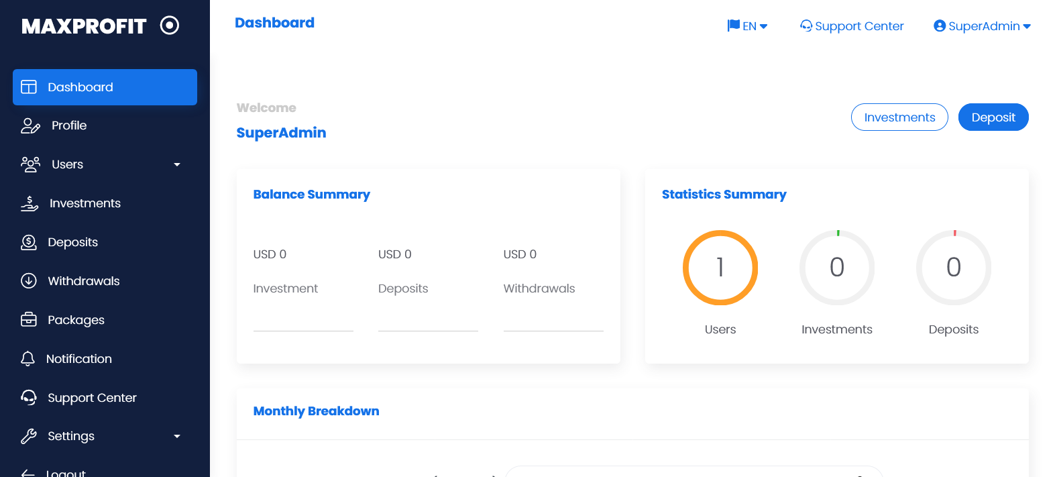Image resolution: width=1055 pixels, height=477 pixels.
Task: Click the Deposits zero-count circle gauge
Action: click(953, 268)
